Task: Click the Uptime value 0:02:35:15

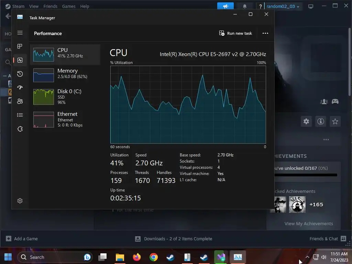Action: pos(125,198)
